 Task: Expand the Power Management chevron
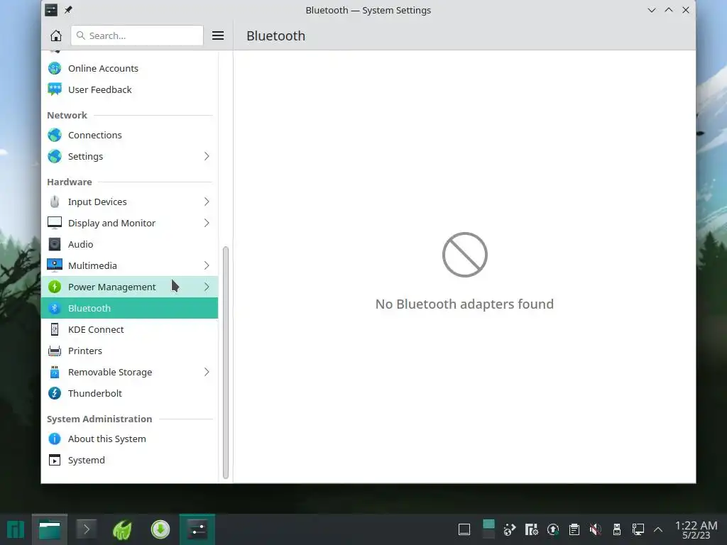(207, 287)
